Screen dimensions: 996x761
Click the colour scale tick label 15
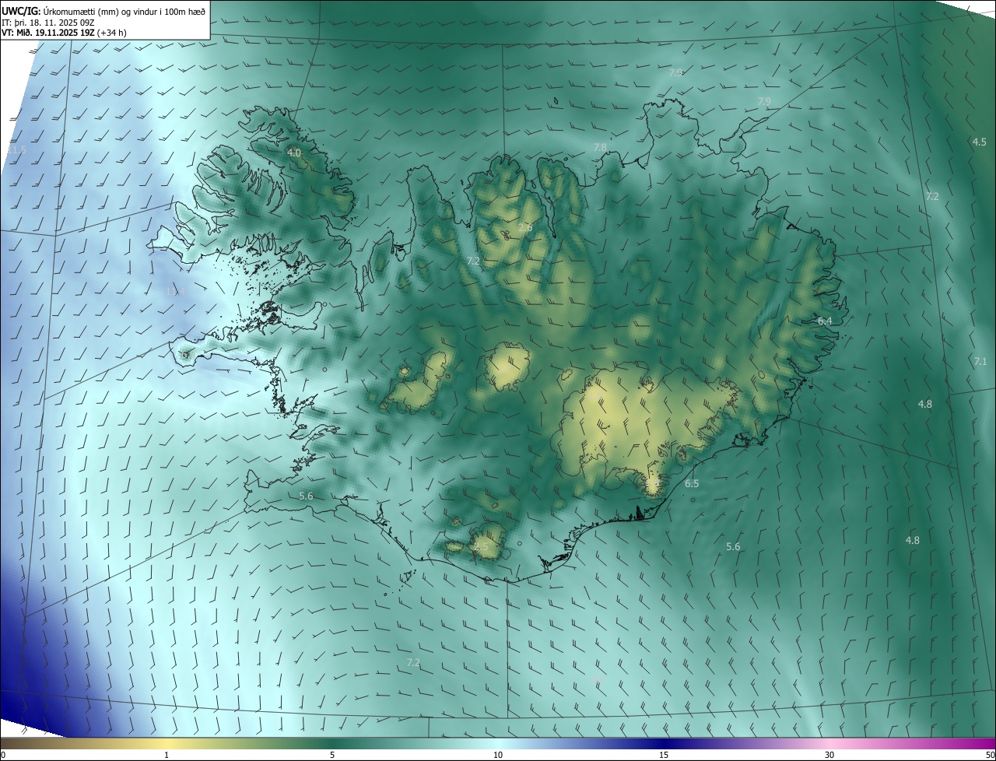click(664, 755)
